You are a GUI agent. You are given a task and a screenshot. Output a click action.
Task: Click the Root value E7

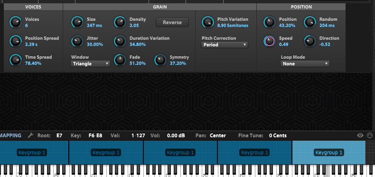(x=59, y=135)
